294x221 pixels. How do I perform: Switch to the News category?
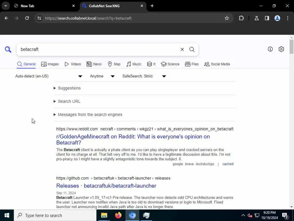(x=94, y=64)
